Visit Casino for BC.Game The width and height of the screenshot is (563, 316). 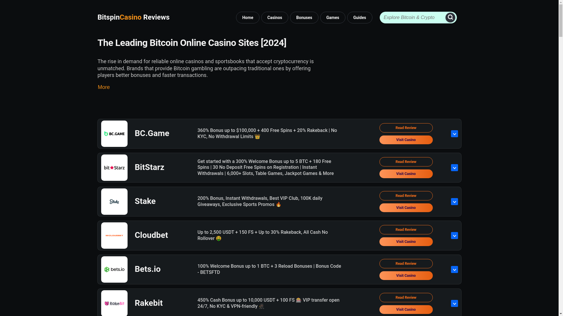point(406,140)
